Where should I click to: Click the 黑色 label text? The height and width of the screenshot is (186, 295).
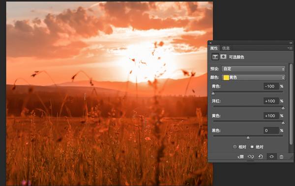click(x=216, y=131)
